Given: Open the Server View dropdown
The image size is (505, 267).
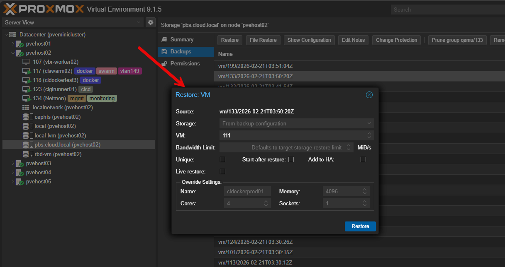Looking at the screenshot, I should tap(139, 22).
